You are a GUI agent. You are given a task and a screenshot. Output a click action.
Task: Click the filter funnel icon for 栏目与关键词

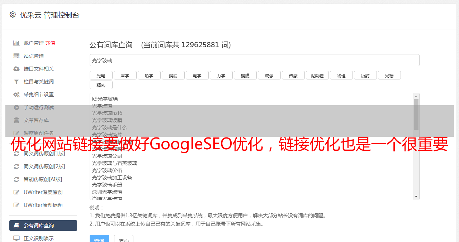(x=16, y=82)
